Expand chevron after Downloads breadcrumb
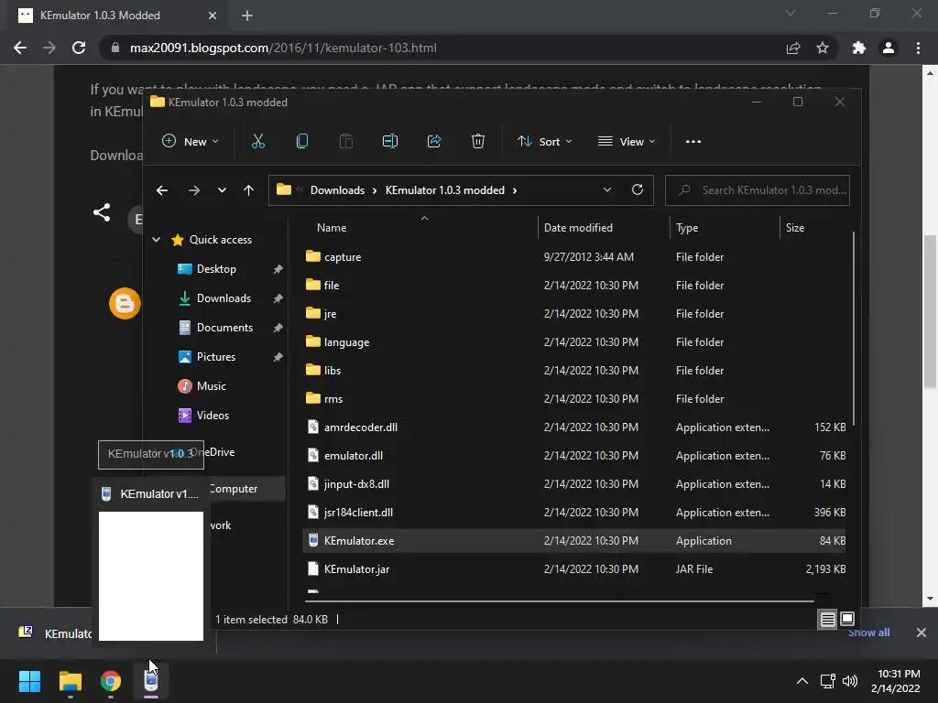The image size is (938, 703). coord(375,190)
